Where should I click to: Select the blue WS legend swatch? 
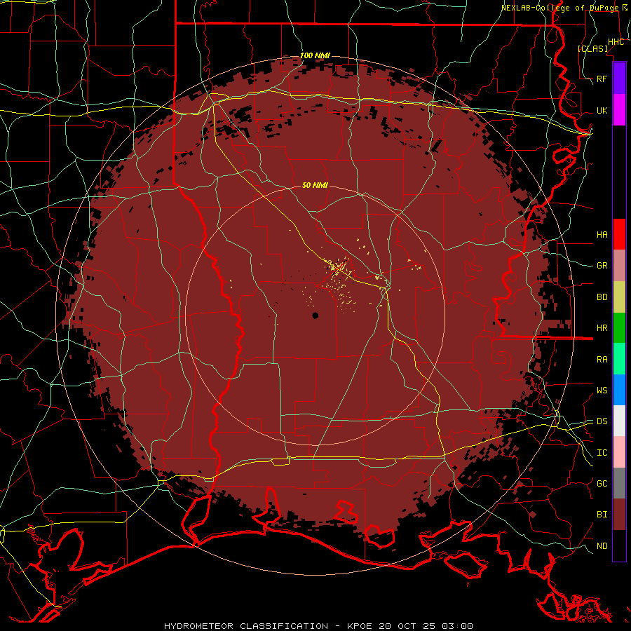click(x=619, y=390)
